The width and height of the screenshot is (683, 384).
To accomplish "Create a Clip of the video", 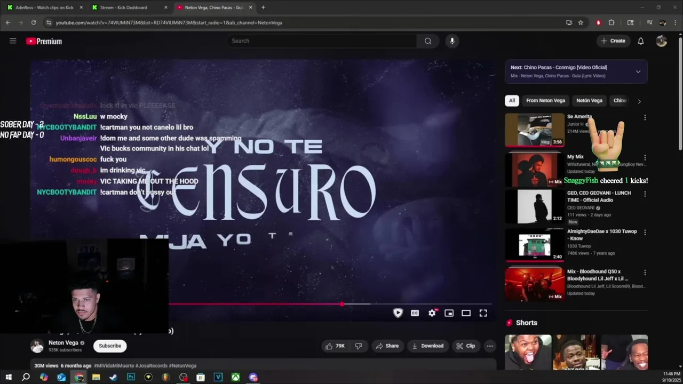I will tap(465, 346).
